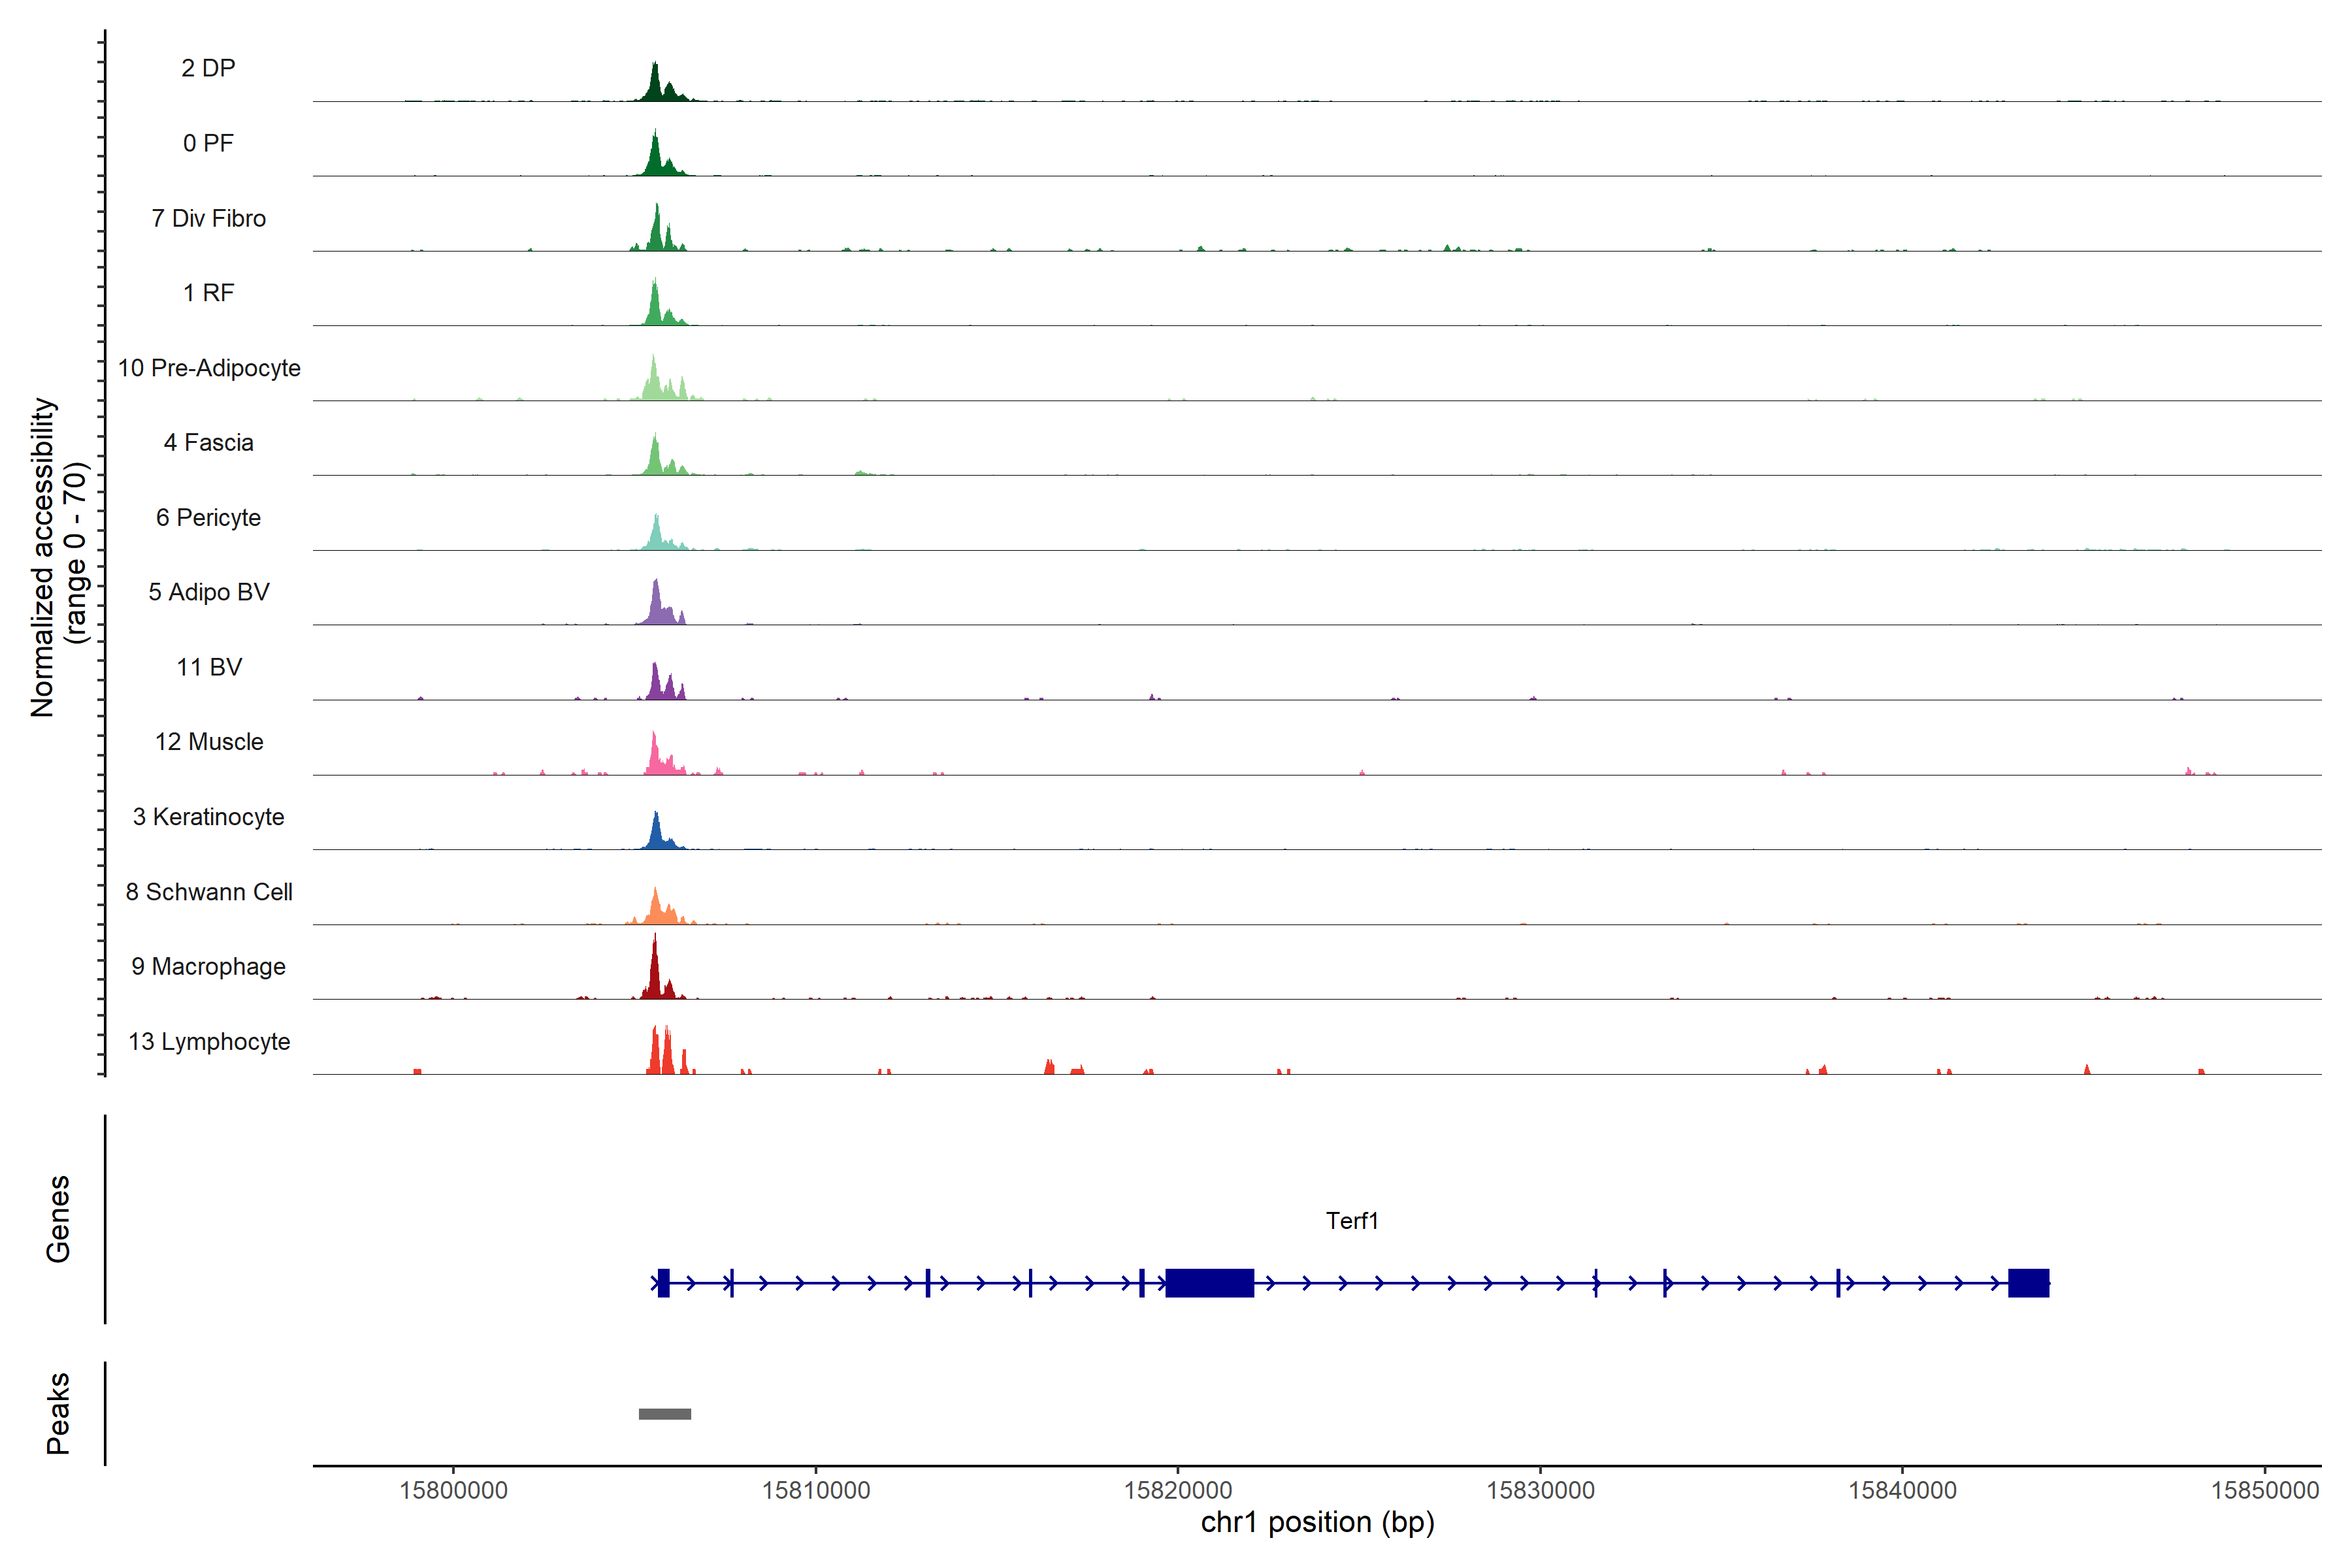Click the Peaks panel label
2352x1568 pixels.
coord(58,1413)
